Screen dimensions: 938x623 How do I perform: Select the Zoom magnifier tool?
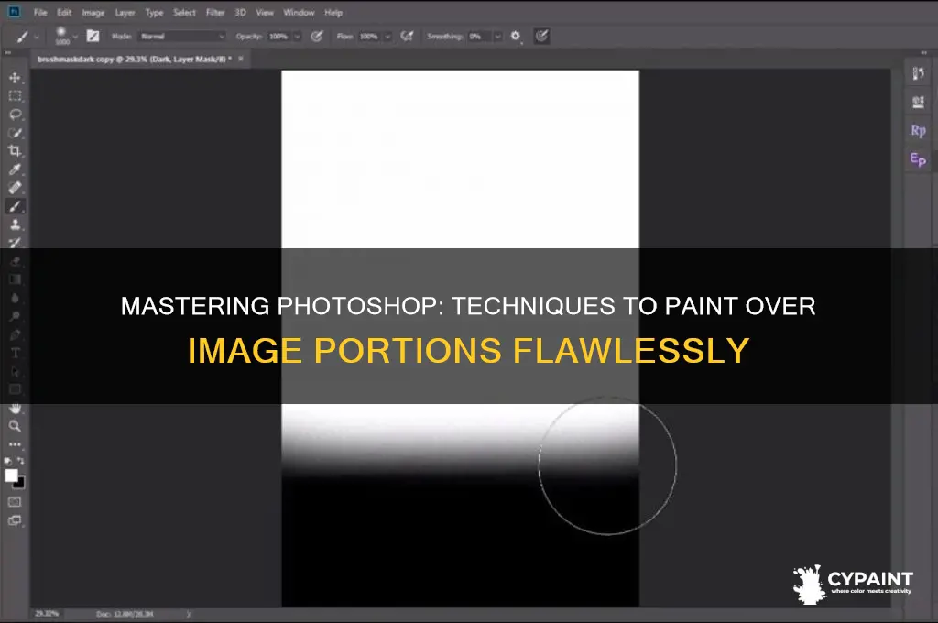[x=15, y=426]
